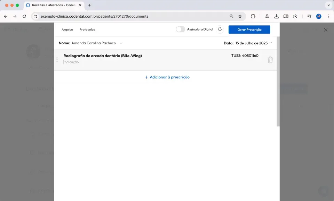Click the patient name Amanda Carolina Pacheco
The image size is (334, 201).
click(94, 43)
